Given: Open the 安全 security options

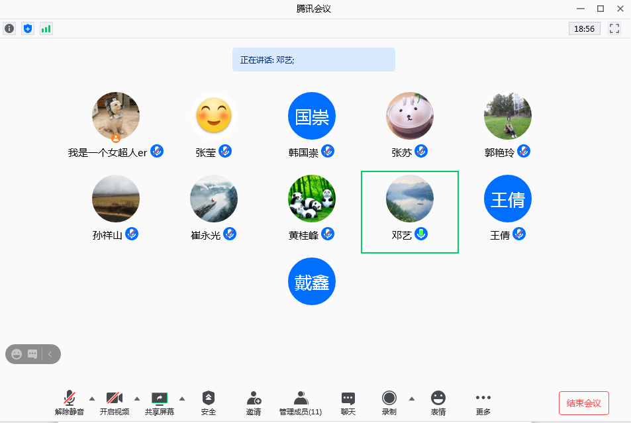Looking at the screenshot, I should [x=209, y=402].
